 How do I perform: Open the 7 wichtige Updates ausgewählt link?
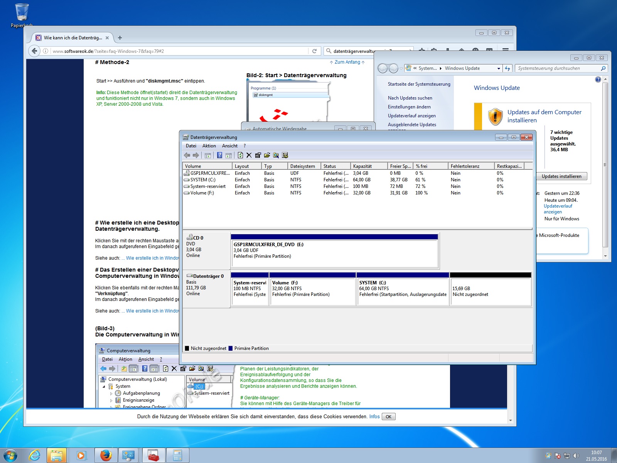coord(563,141)
